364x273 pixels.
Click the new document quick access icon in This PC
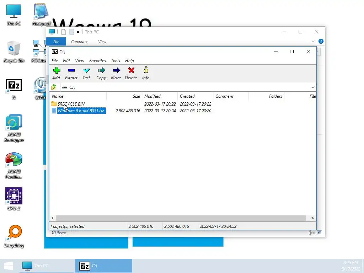pyautogui.click(x=63, y=32)
